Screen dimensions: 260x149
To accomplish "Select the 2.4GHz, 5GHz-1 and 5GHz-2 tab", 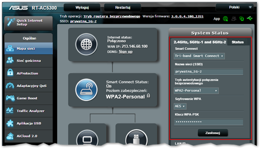I will (x=200, y=42).
